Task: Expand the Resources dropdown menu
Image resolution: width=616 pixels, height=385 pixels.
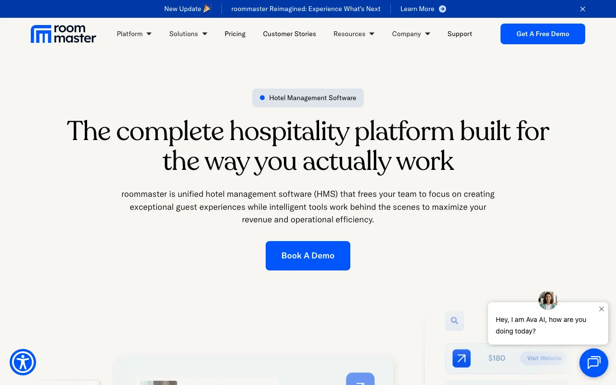Action: point(354,34)
